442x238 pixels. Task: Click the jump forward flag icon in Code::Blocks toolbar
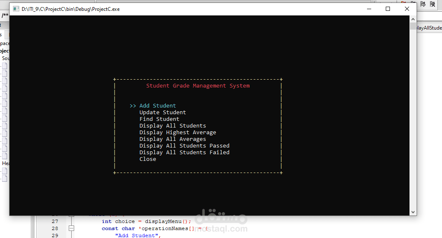423,4
